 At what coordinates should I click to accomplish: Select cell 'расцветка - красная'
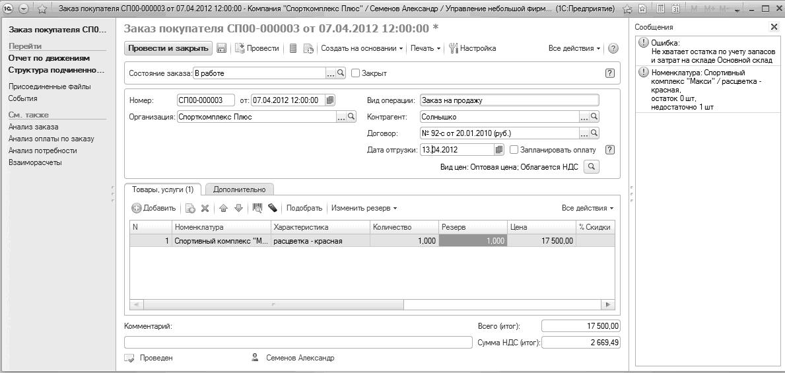tap(320, 241)
